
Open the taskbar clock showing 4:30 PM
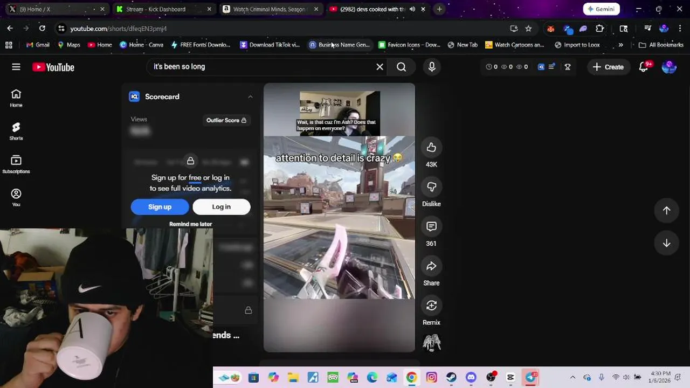pyautogui.click(x=660, y=377)
